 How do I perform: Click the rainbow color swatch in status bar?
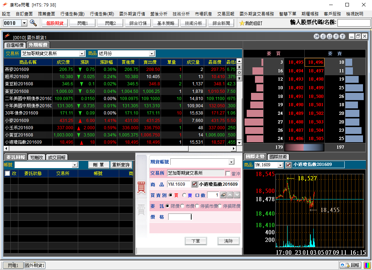[x=366, y=265]
